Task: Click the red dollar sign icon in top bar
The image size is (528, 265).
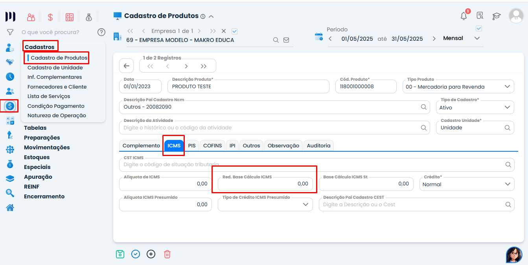Action: (x=50, y=17)
